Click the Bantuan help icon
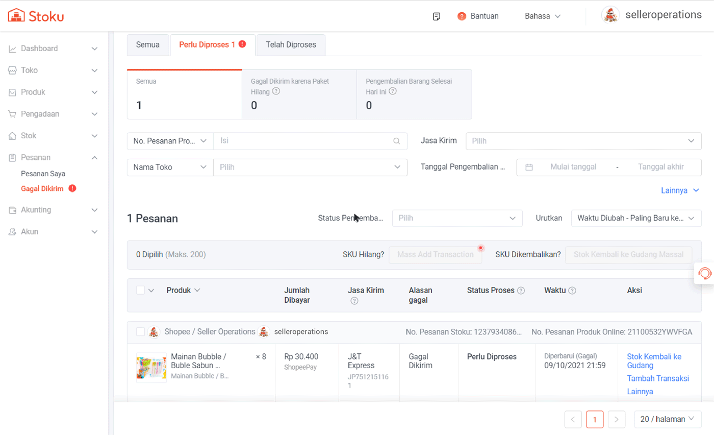This screenshot has height=435, width=714. tap(462, 16)
